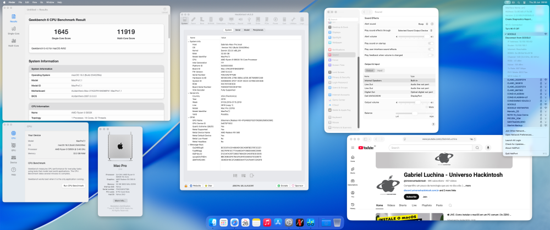Viewport: 550px width, 230px height.
Task: Open App Store from the Dock
Action: (278, 222)
